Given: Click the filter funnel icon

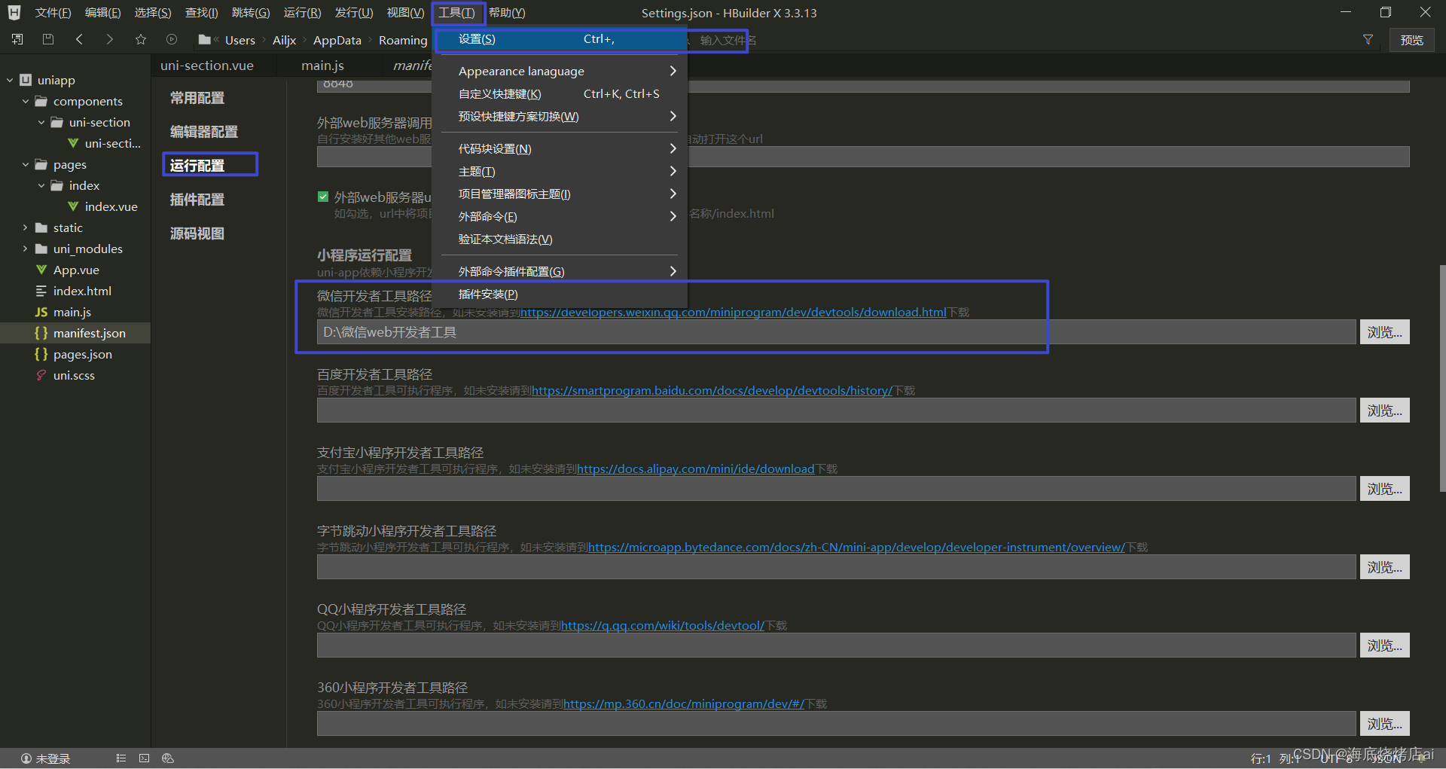Looking at the screenshot, I should pos(1368,40).
